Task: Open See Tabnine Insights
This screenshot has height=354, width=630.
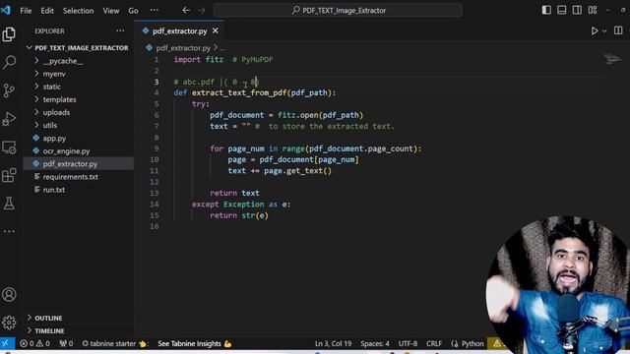Action: click(x=195, y=343)
